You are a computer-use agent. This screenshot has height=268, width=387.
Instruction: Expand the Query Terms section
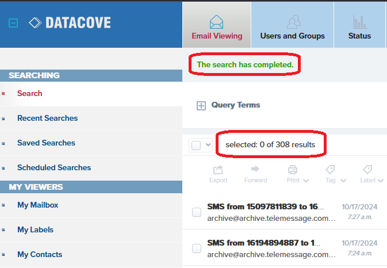201,106
